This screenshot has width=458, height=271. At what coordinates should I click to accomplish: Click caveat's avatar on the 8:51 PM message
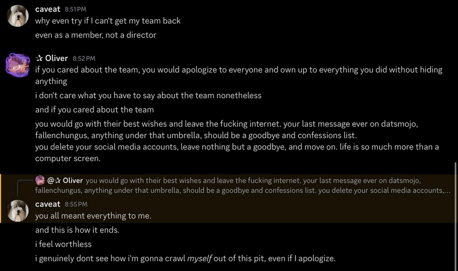(x=18, y=15)
